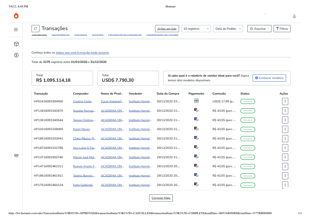Open the transaction status help link
The width and height of the screenshot is (311, 220).
83,52
